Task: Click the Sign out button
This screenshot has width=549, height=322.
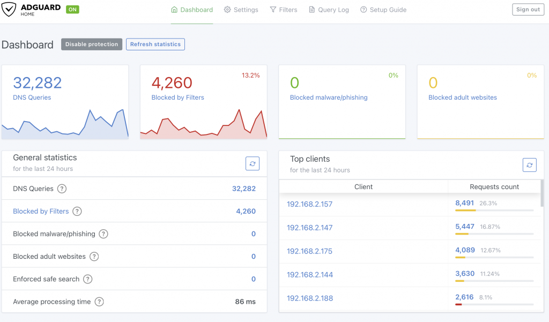Action: (528, 9)
